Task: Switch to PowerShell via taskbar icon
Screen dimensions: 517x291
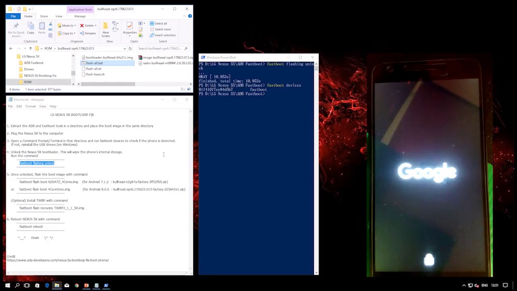Action: click(x=106, y=285)
